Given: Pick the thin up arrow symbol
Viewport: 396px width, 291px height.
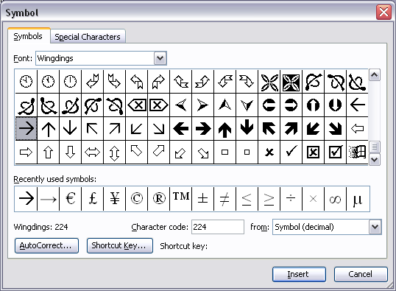Looking at the screenshot, I should point(49,128).
